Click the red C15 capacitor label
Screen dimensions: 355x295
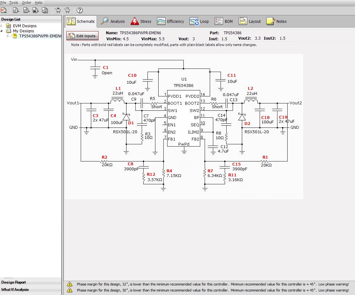tap(236, 164)
